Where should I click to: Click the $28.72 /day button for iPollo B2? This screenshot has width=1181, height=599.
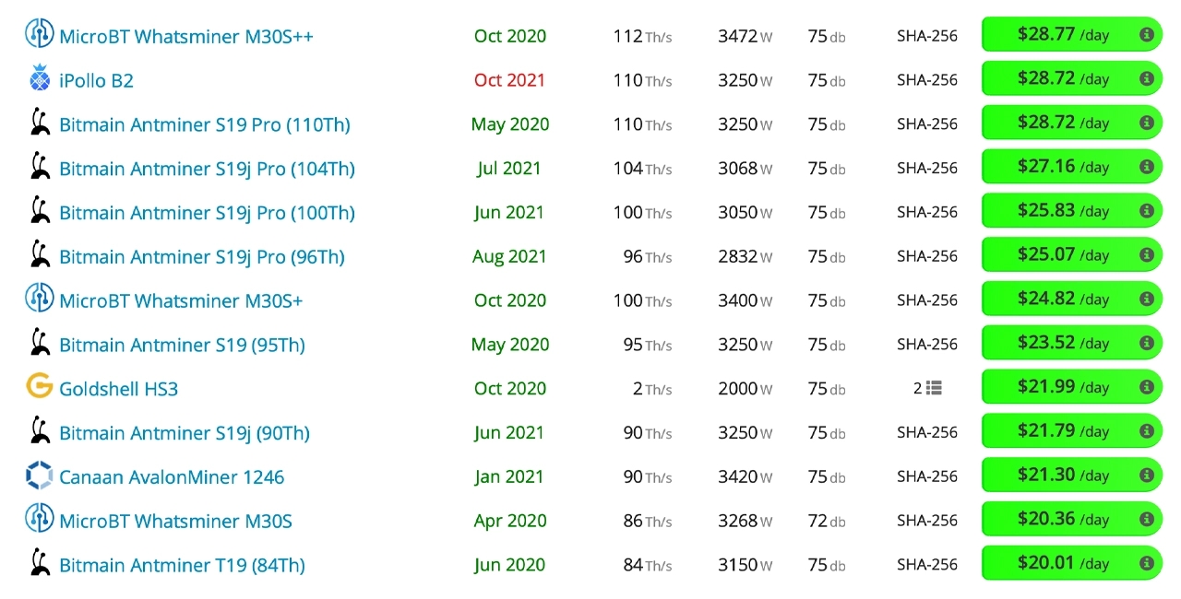(x=1072, y=78)
